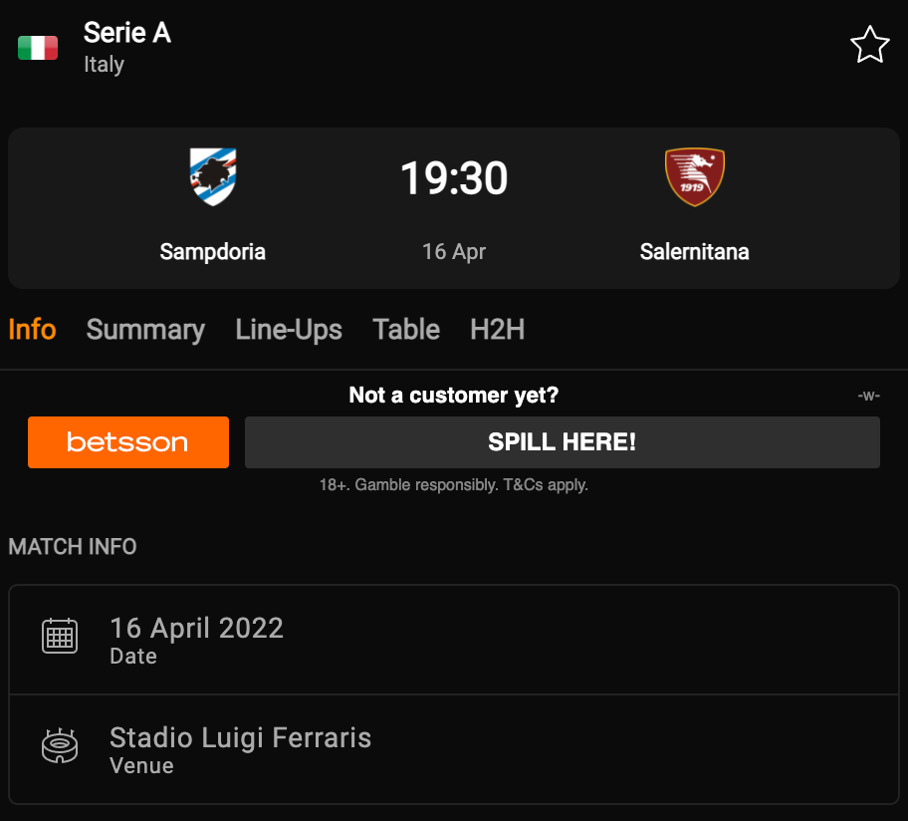Select the 16 April 2022 date row
The width and height of the screenshot is (908, 821).
(454, 640)
